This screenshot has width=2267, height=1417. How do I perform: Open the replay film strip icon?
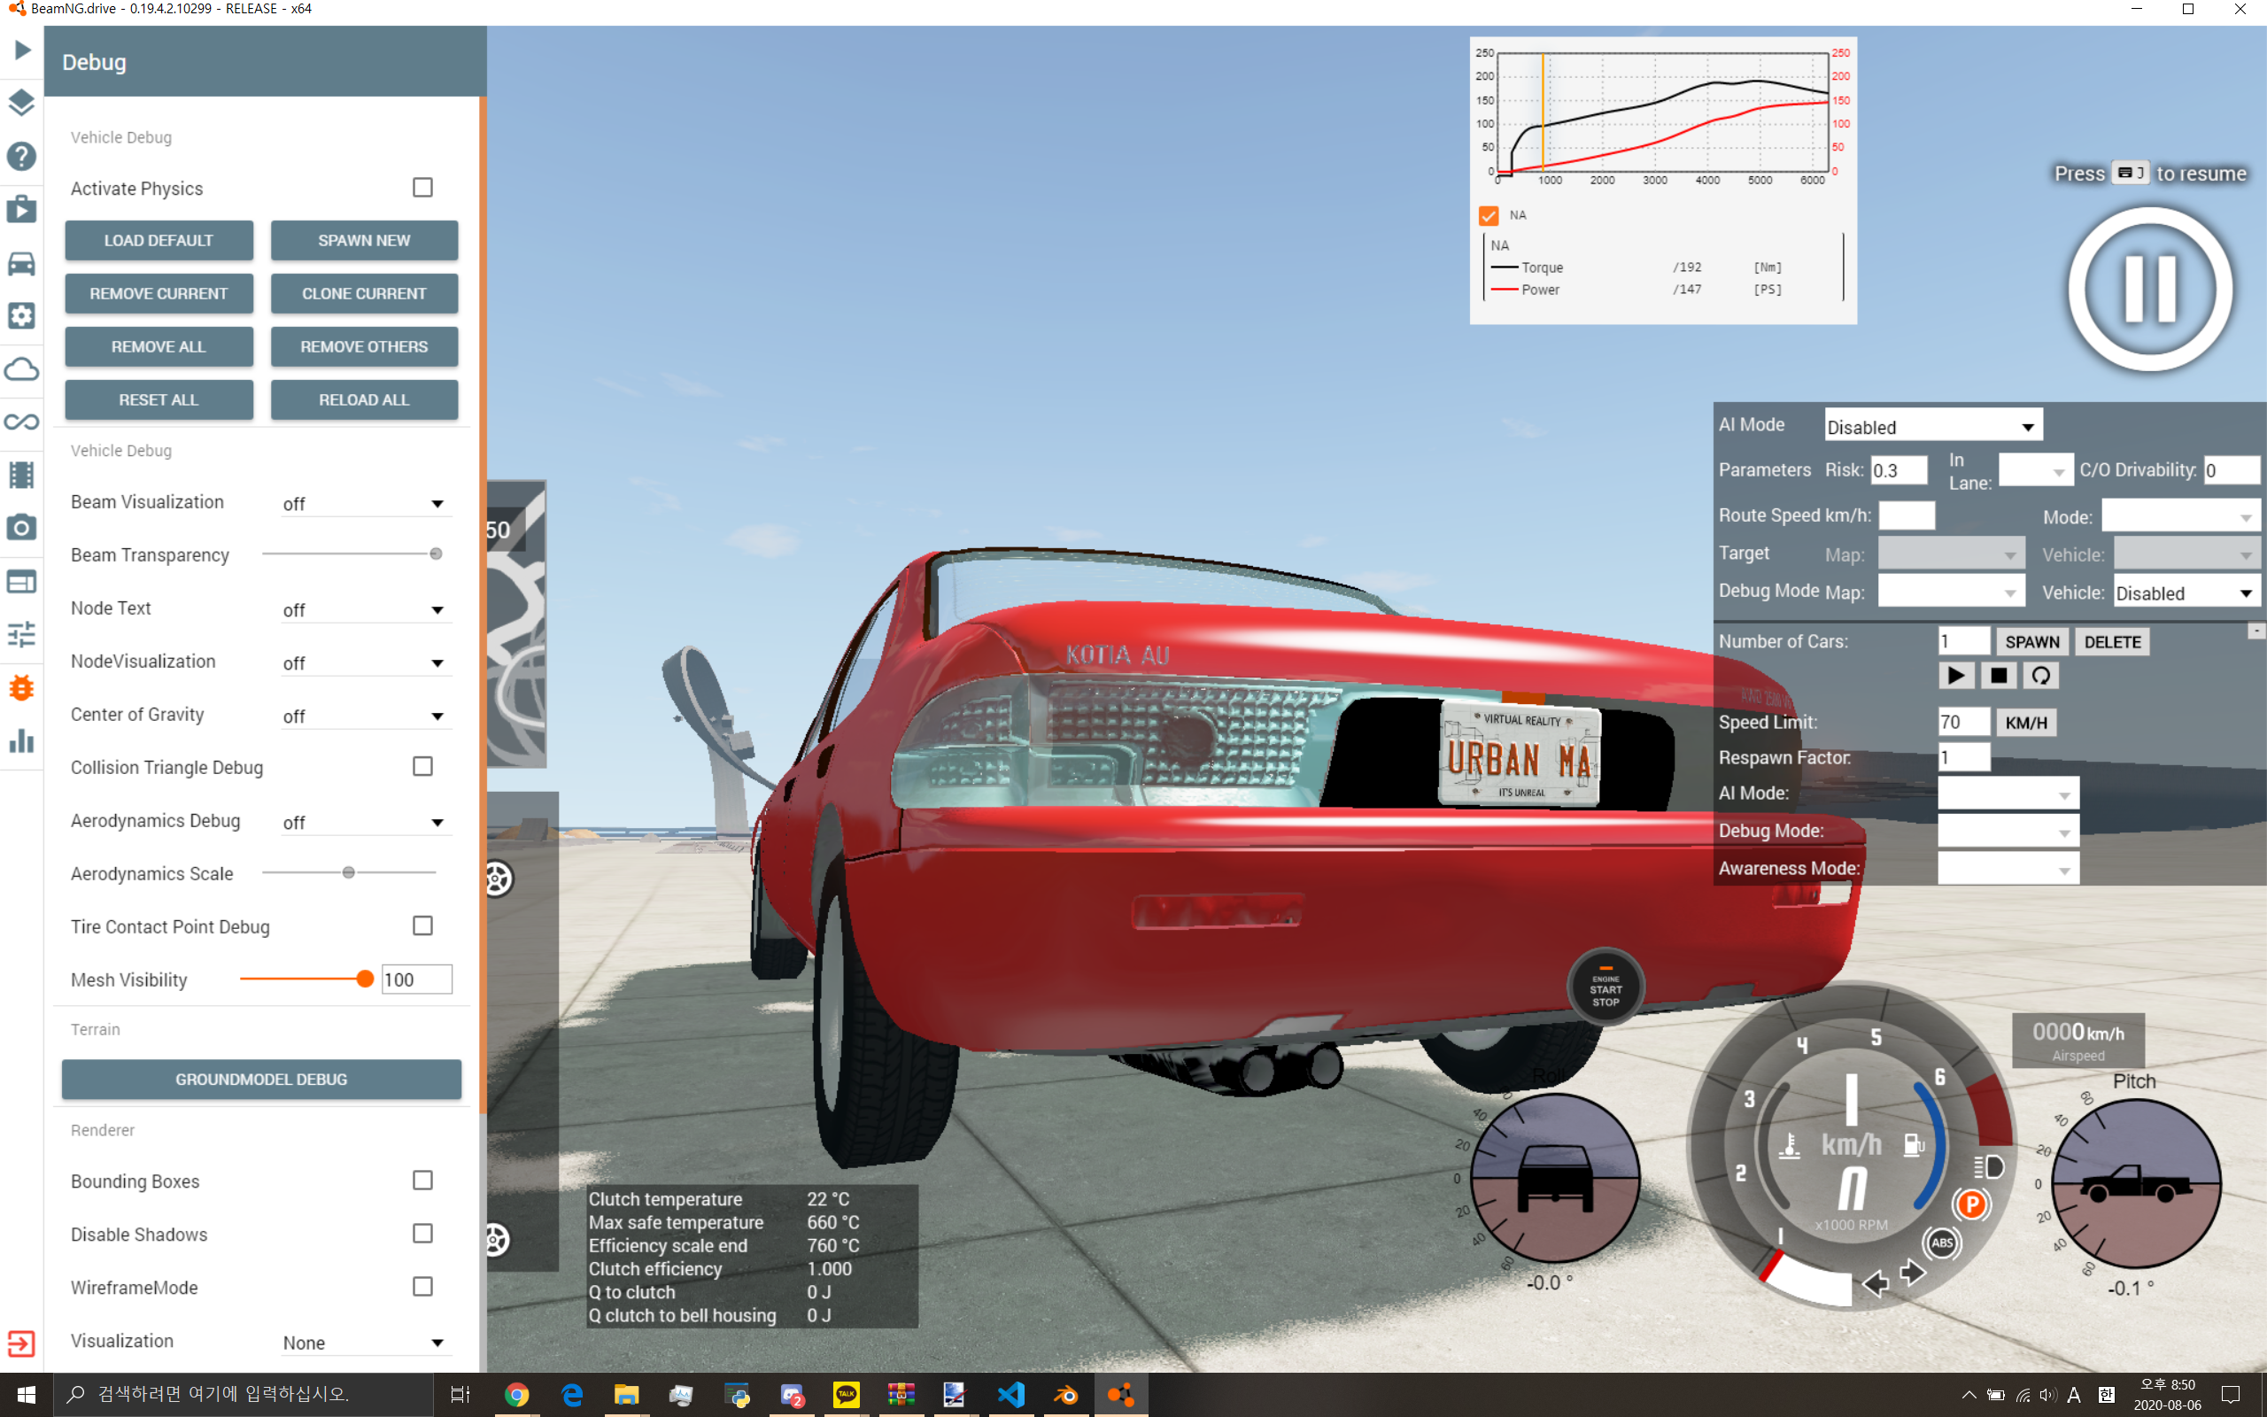21,474
